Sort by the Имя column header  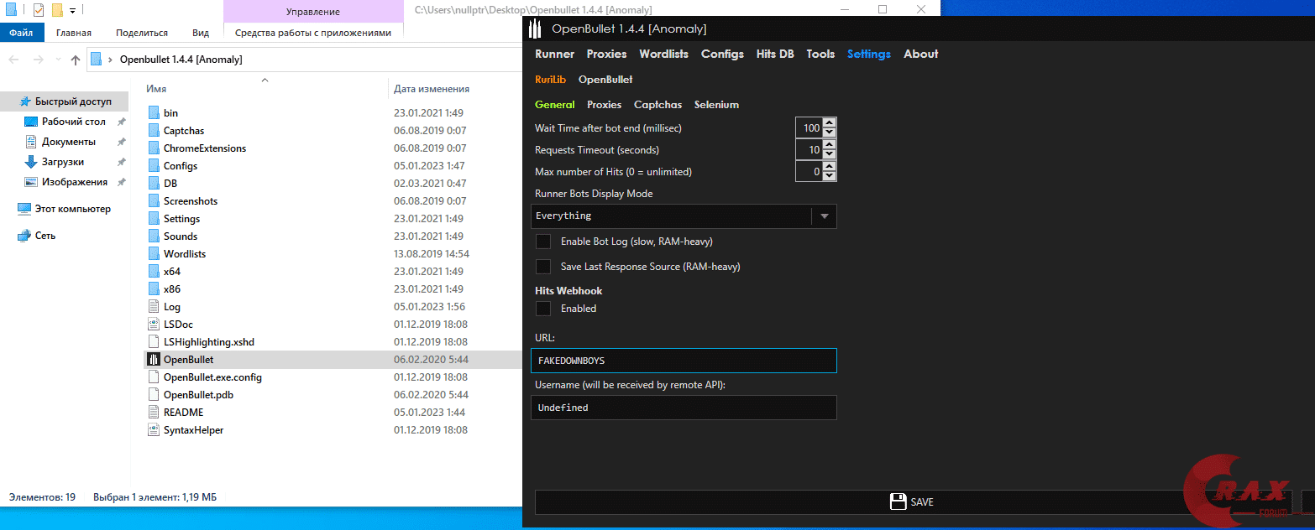click(x=155, y=88)
